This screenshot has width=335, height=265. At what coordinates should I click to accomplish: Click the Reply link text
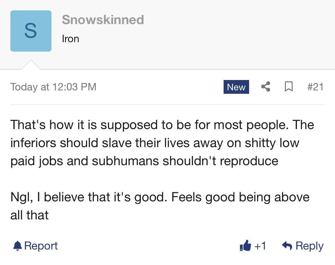coord(309,246)
